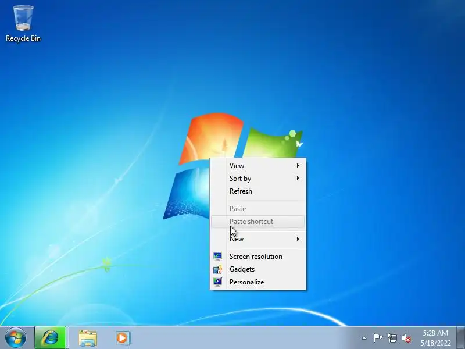
Task: Click the Gadgets icon in menu
Action: (x=217, y=269)
